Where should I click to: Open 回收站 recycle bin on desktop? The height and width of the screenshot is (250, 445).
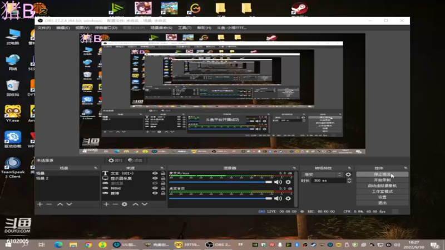(13, 88)
